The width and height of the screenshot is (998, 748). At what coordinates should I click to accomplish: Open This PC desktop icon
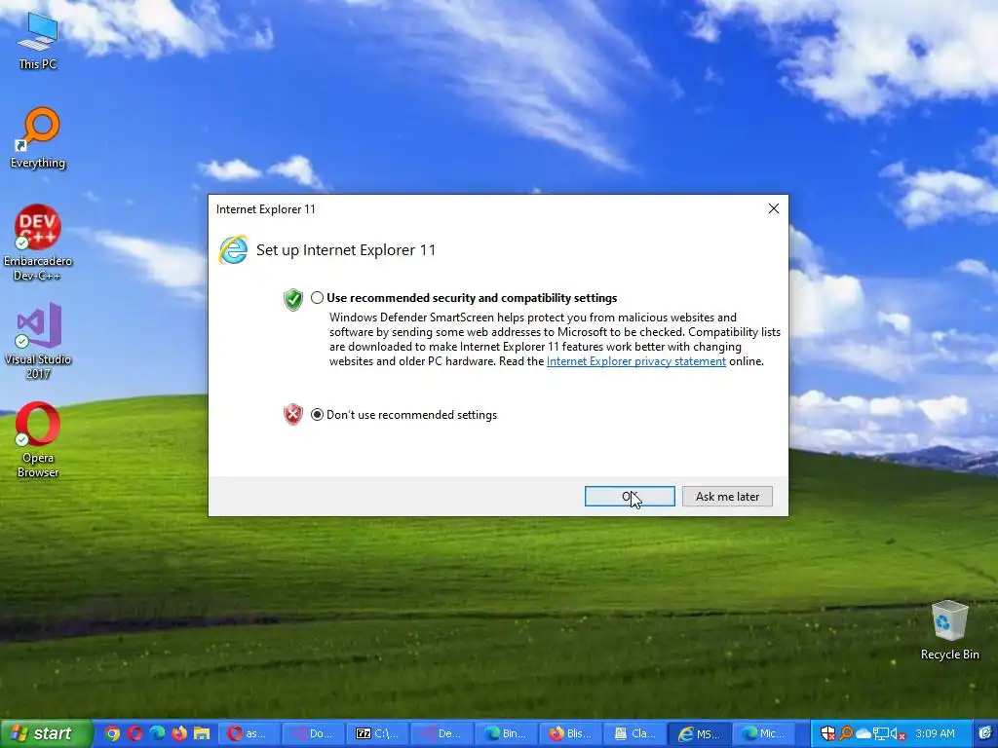pos(38,40)
